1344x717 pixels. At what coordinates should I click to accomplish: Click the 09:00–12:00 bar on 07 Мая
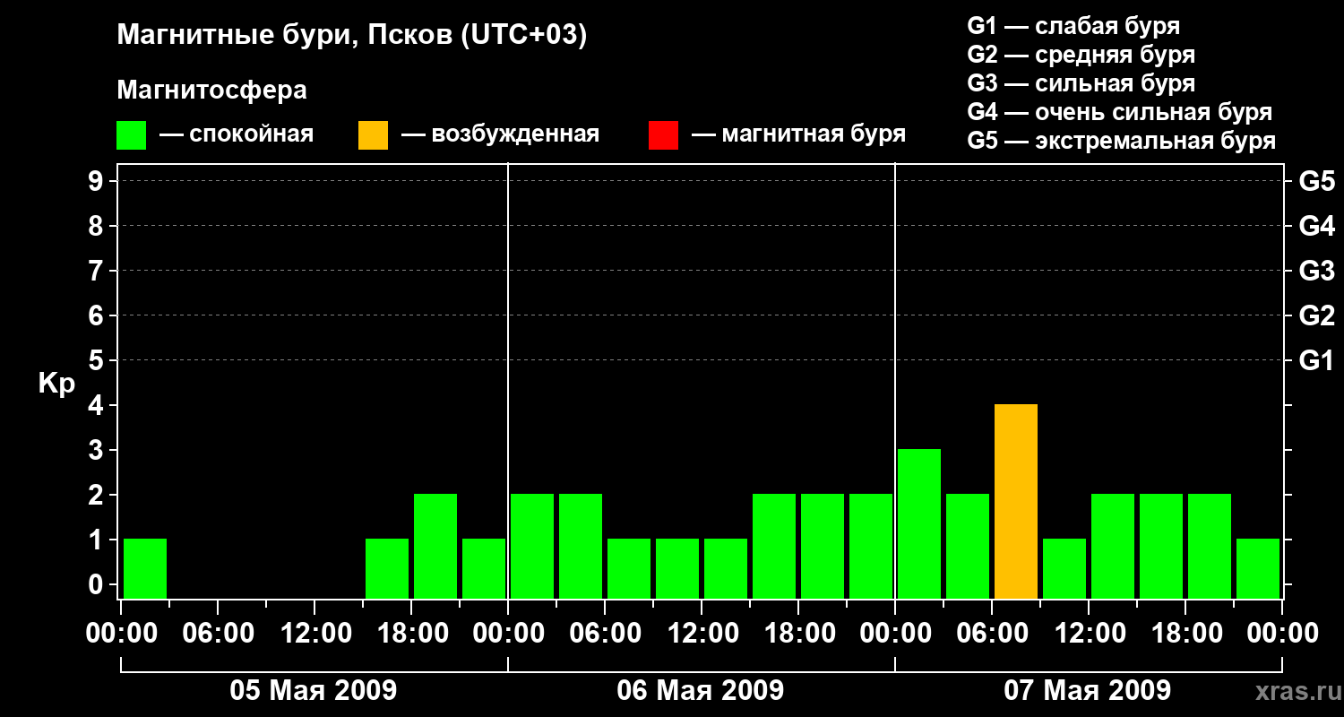point(1064,568)
